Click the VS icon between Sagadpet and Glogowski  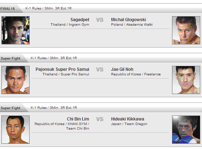click(100, 20)
